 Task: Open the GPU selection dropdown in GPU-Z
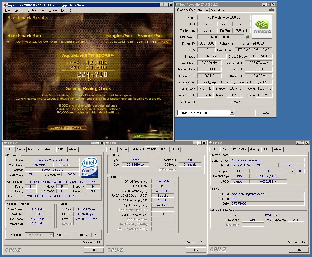click(x=232, y=113)
